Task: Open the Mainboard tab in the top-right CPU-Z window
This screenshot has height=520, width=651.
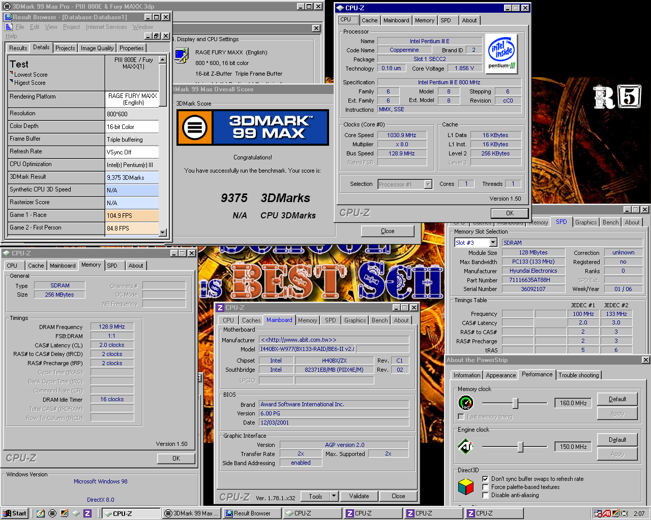Action: coord(396,20)
